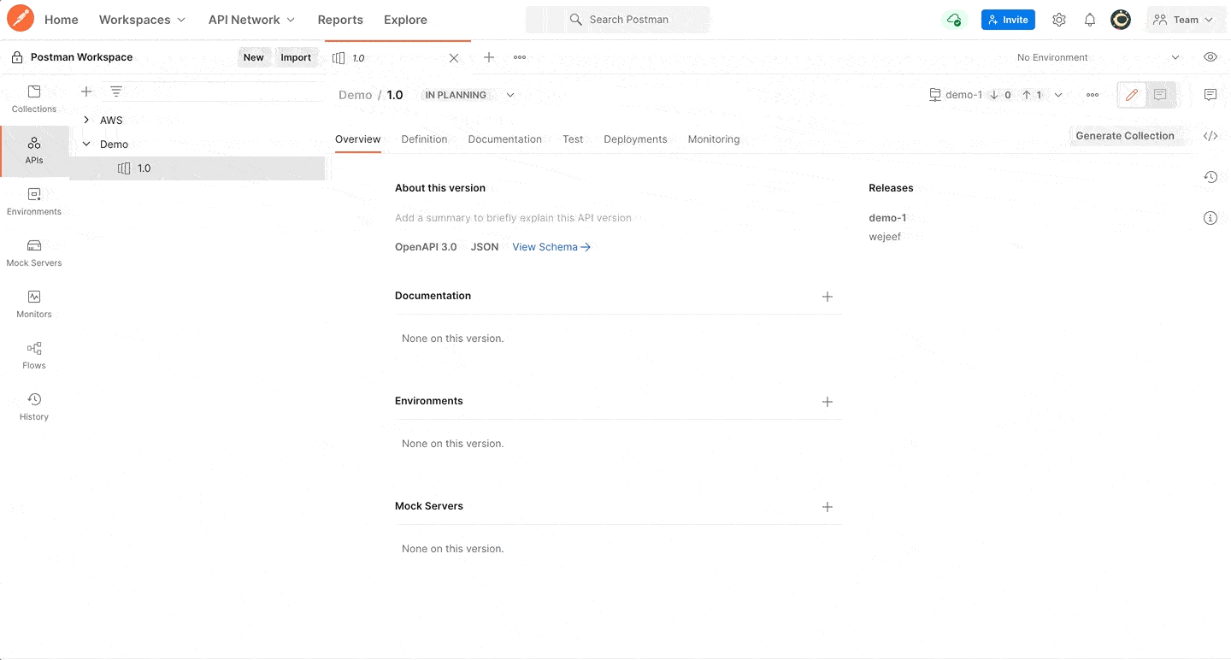1231x660 pixels.
Task: Open the Environments sidebar panel
Action: tap(33, 199)
